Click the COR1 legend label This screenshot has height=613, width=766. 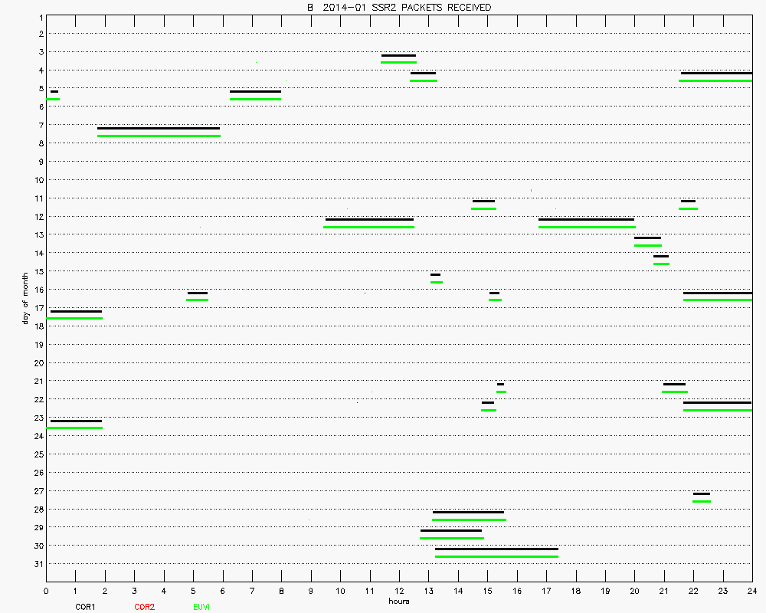[x=85, y=607]
